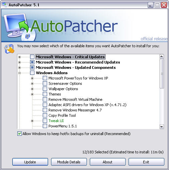Select Microsoft Windows - Updated Components row
The height and width of the screenshot is (170, 169).
[x=76, y=68]
